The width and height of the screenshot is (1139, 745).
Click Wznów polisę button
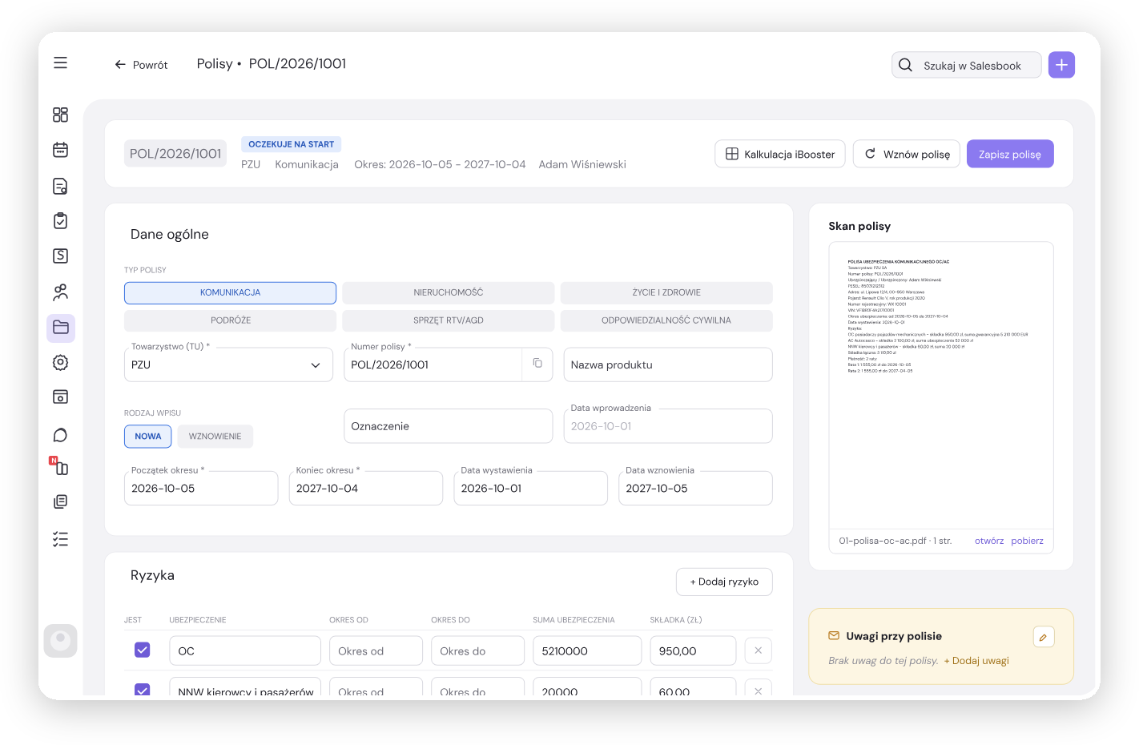907,154
